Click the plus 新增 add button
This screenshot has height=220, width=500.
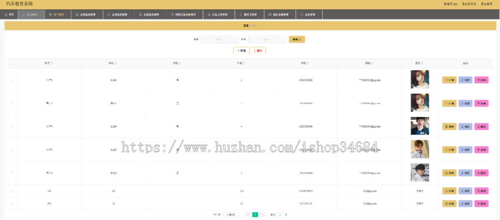point(241,50)
